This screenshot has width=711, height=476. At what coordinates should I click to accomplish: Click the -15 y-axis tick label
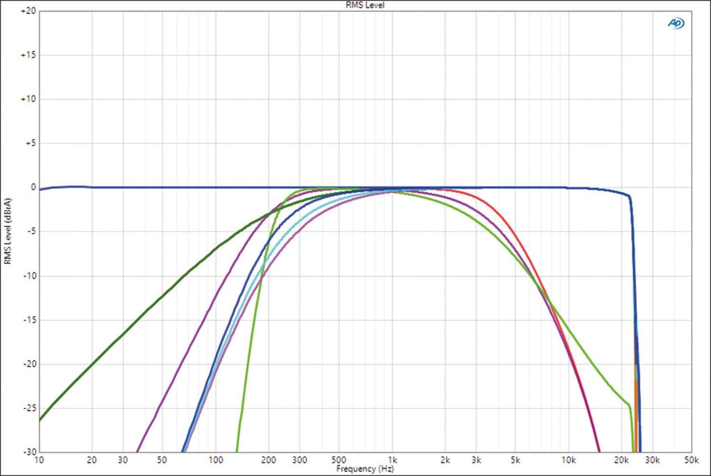click(29, 320)
